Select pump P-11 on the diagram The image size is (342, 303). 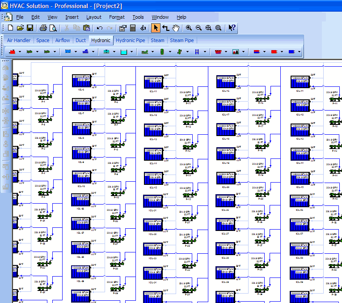[190, 99]
